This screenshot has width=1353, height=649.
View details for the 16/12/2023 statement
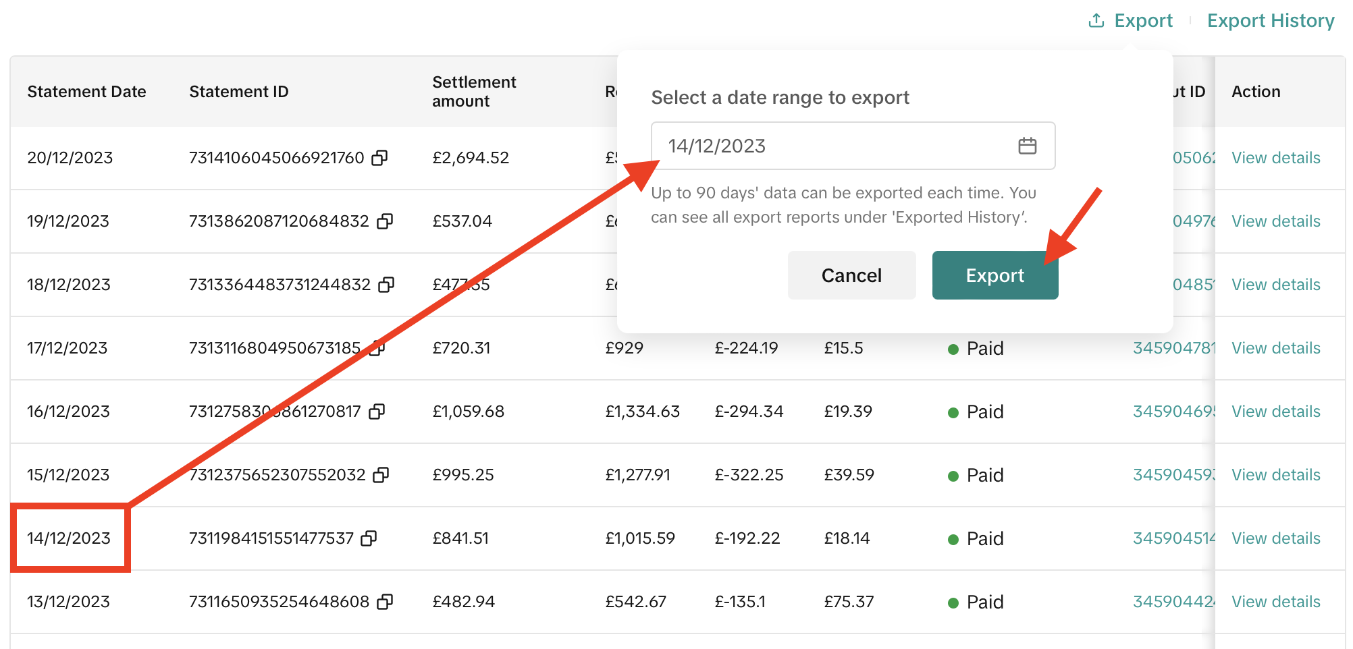click(x=1275, y=411)
